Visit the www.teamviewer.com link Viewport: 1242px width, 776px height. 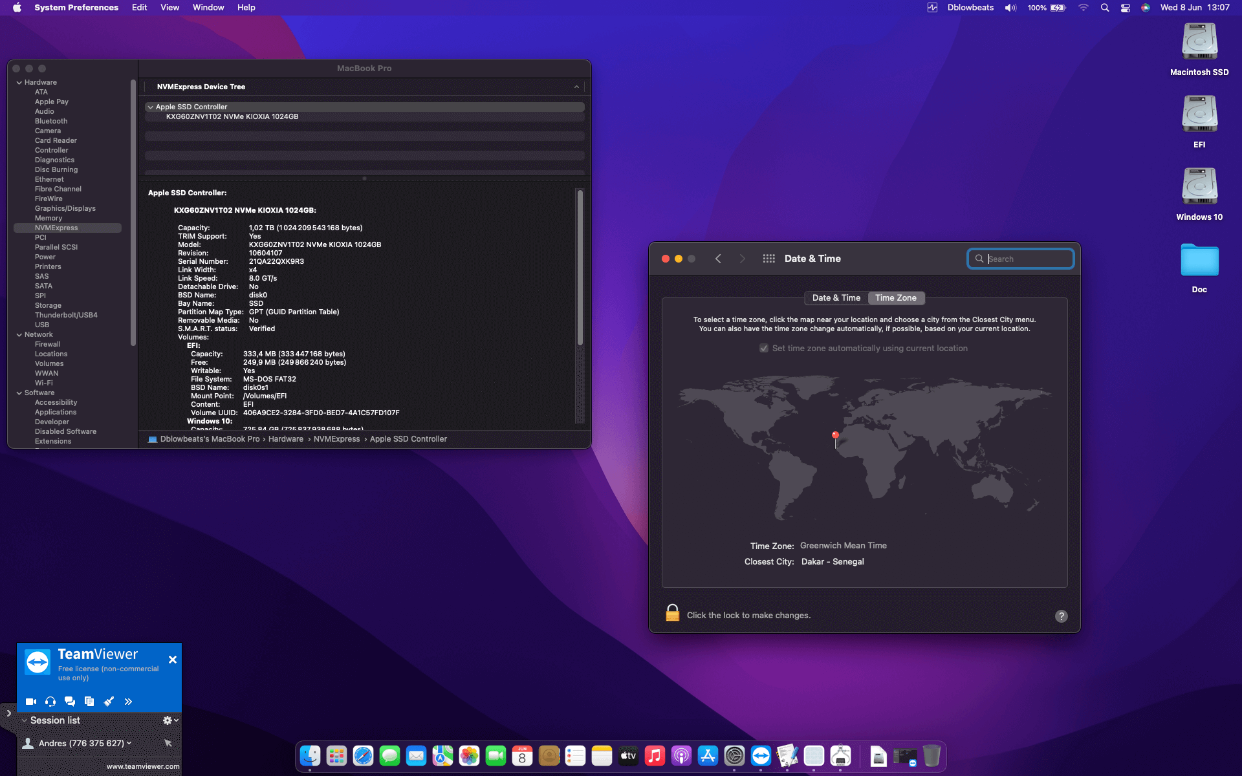pos(143,766)
